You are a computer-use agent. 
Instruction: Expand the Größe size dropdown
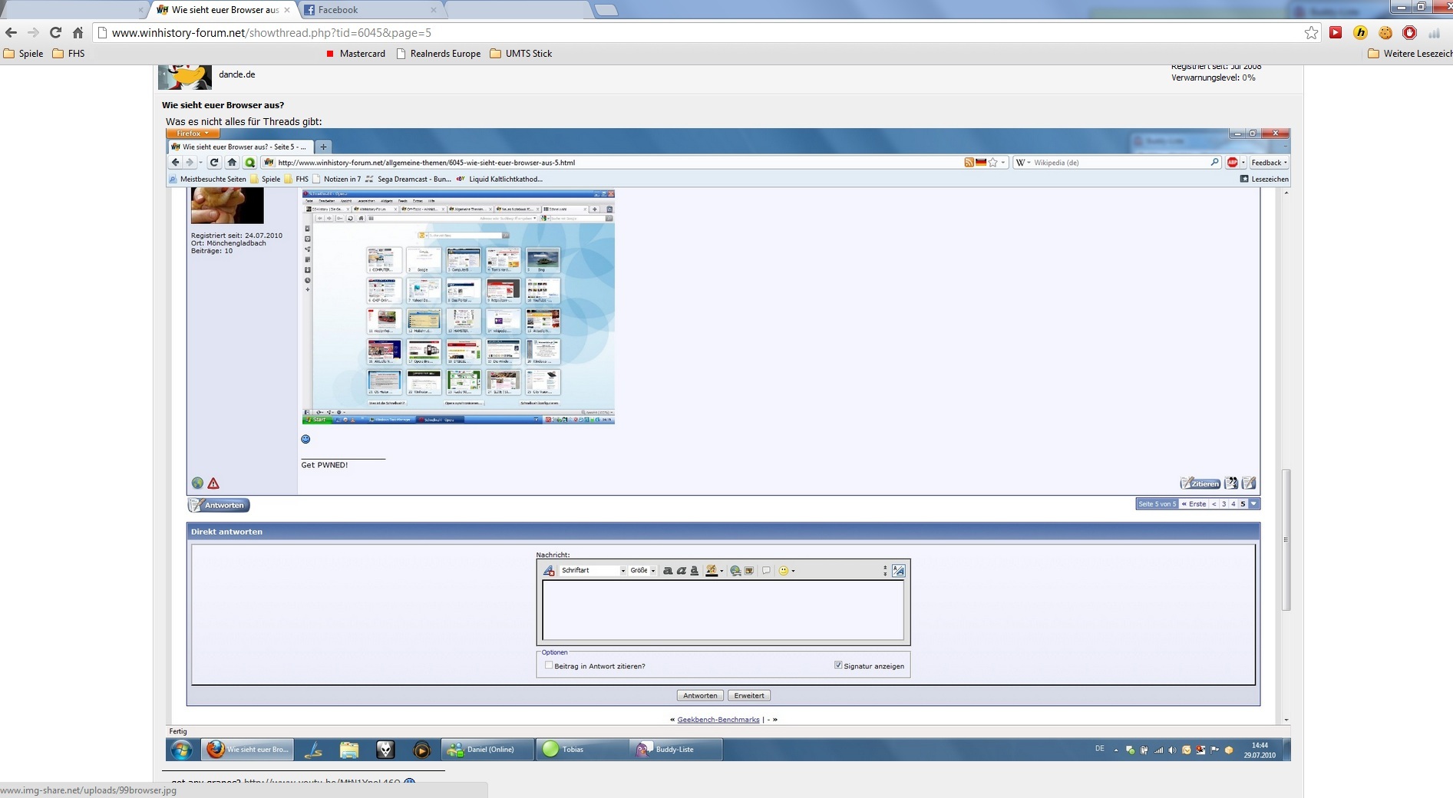point(653,571)
